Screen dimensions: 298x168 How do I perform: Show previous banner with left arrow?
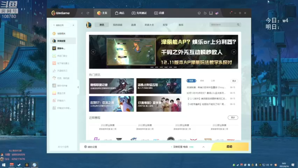click(x=93, y=52)
